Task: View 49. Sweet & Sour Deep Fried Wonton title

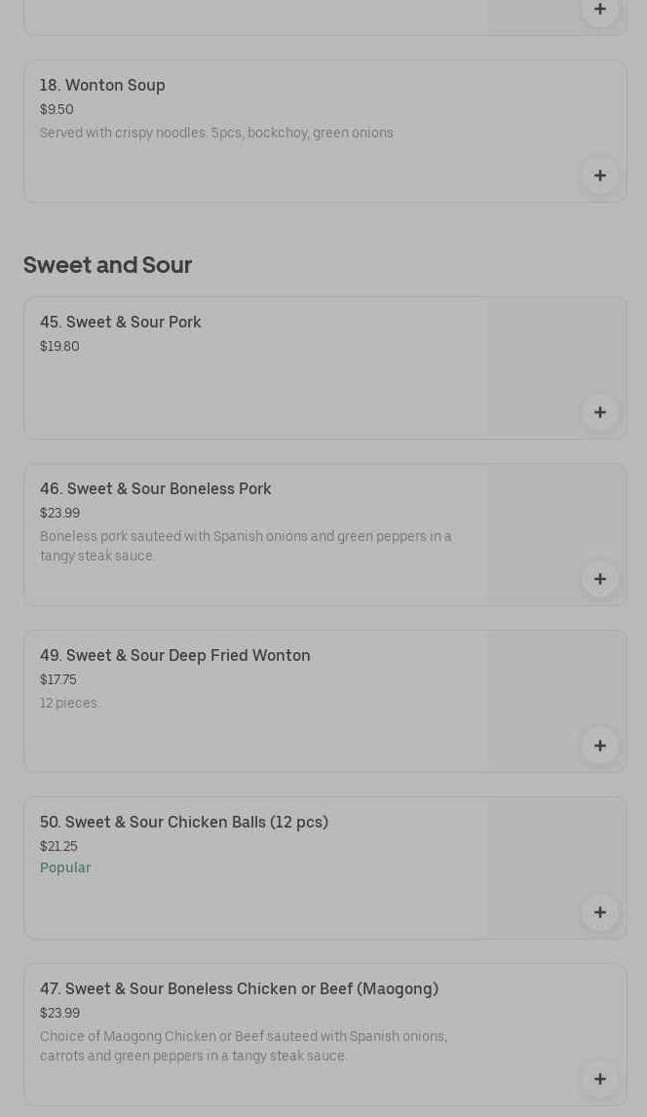Action: pyautogui.click(x=175, y=656)
